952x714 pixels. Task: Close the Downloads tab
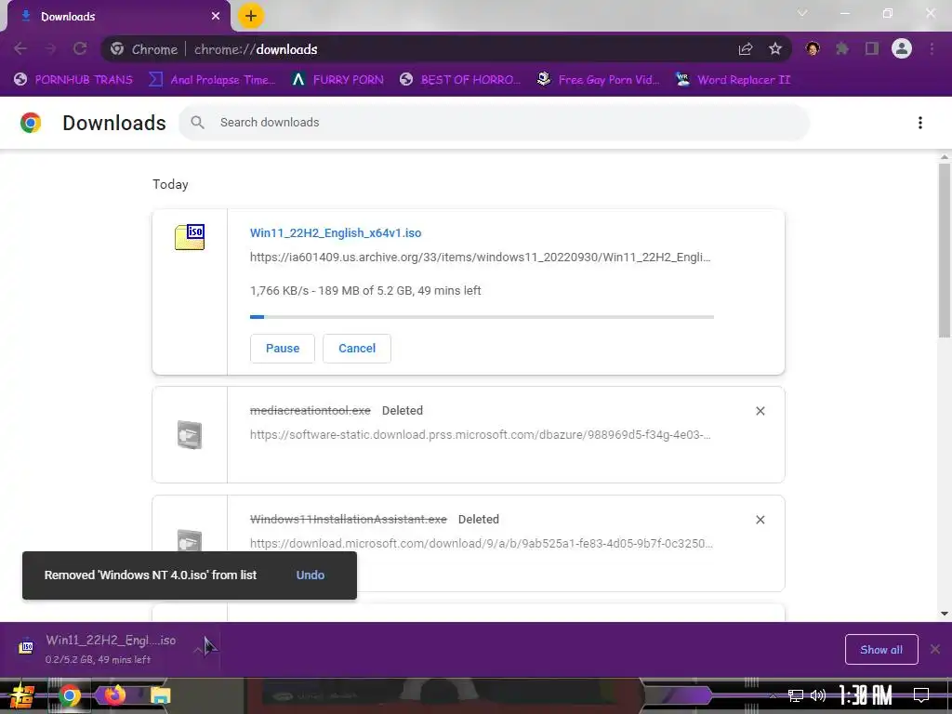tap(216, 17)
